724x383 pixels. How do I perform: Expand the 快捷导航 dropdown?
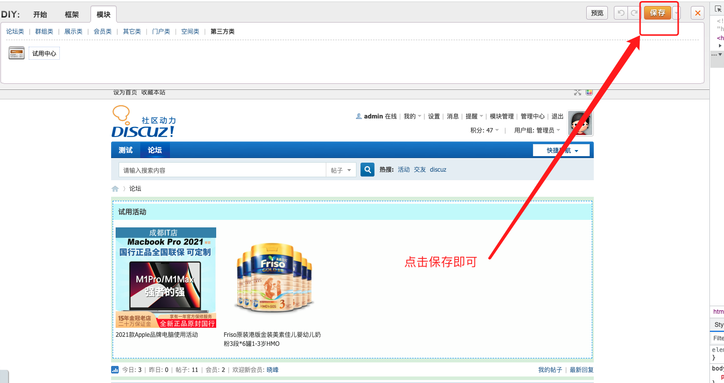click(x=562, y=151)
